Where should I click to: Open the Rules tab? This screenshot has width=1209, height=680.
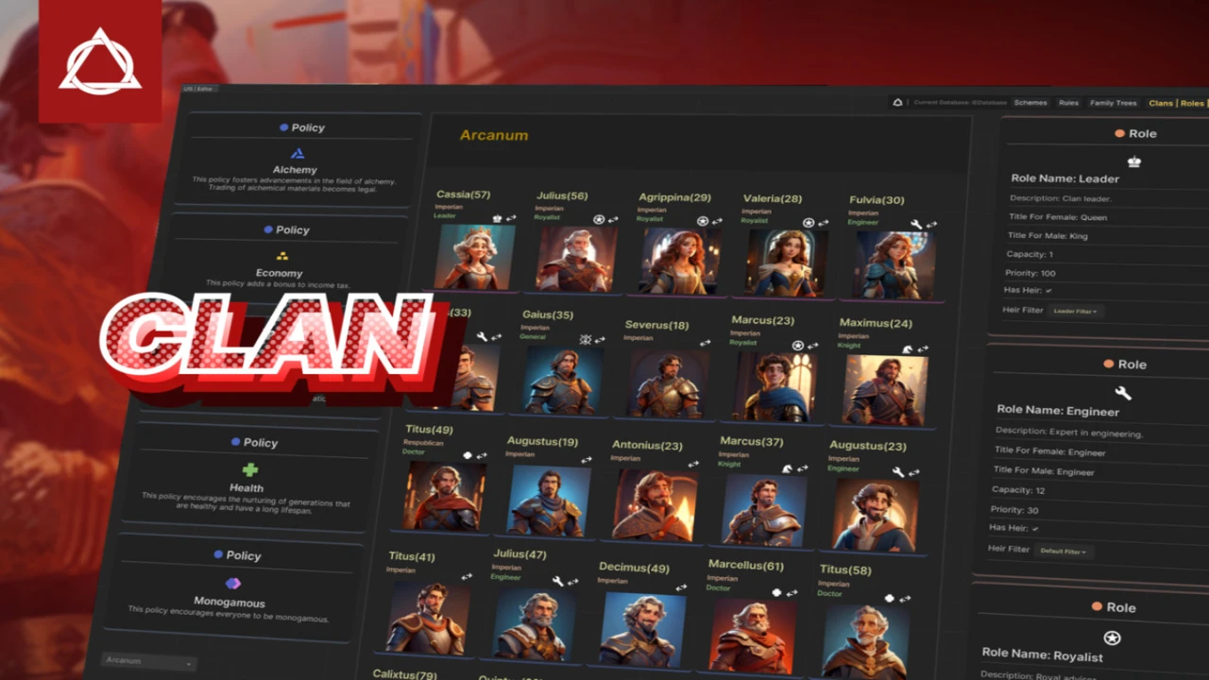coord(1068,103)
